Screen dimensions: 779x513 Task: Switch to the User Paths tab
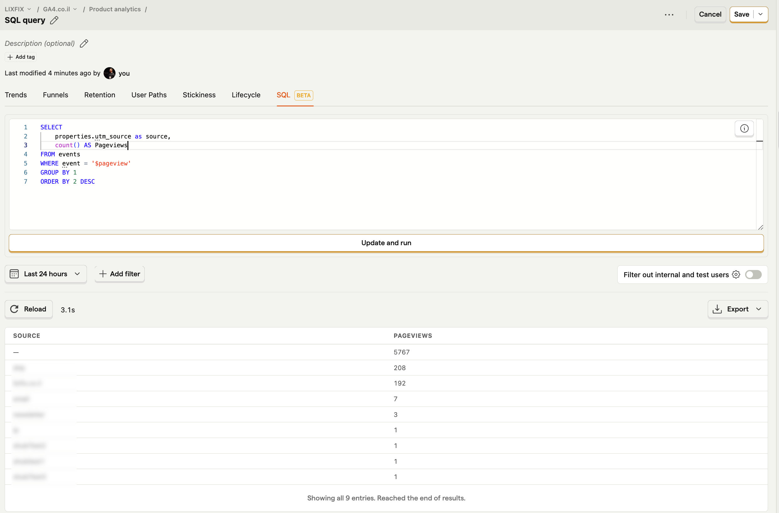click(149, 95)
